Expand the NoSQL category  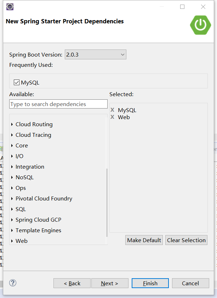tap(12, 177)
